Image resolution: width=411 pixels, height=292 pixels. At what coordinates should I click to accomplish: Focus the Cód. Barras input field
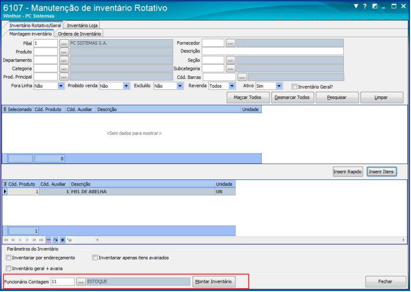click(219, 77)
